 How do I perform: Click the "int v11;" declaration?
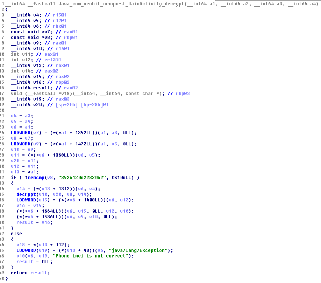22,54
